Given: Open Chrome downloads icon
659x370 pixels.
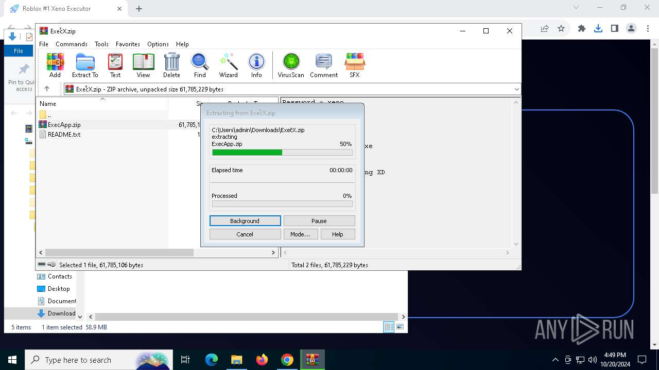Looking at the screenshot, I should (x=598, y=29).
